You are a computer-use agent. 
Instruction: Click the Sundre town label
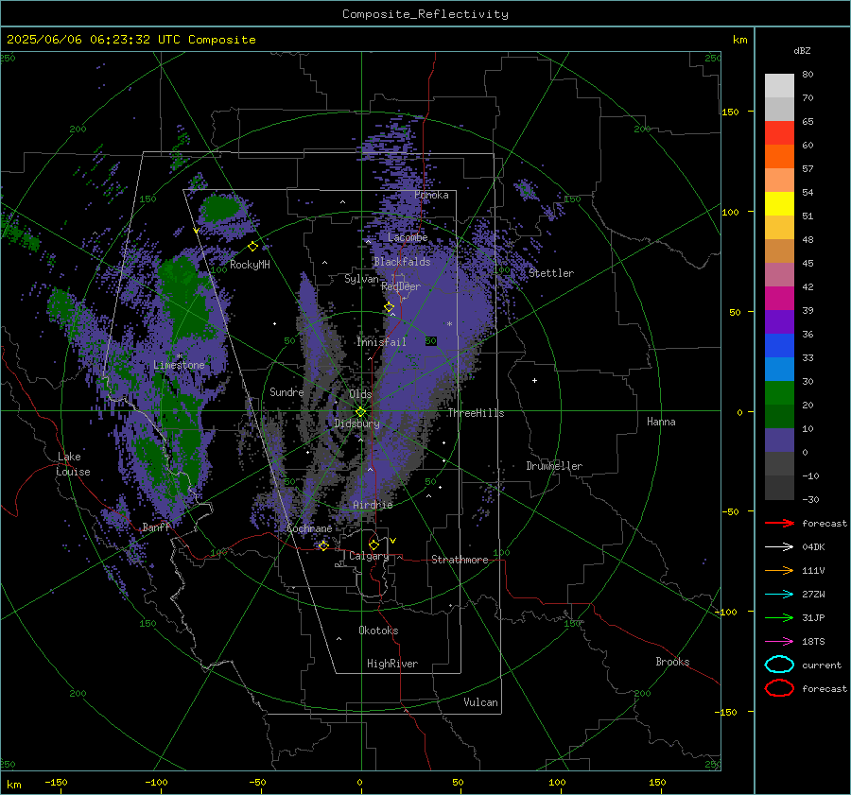coord(287,391)
